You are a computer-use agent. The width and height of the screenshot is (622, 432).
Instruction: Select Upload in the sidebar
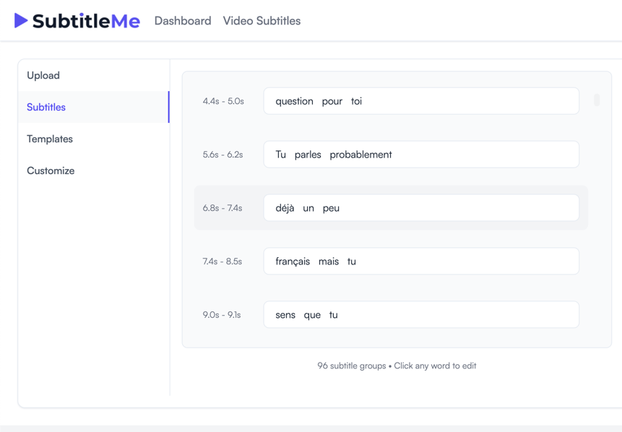pyautogui.click(x=43, y=75)
